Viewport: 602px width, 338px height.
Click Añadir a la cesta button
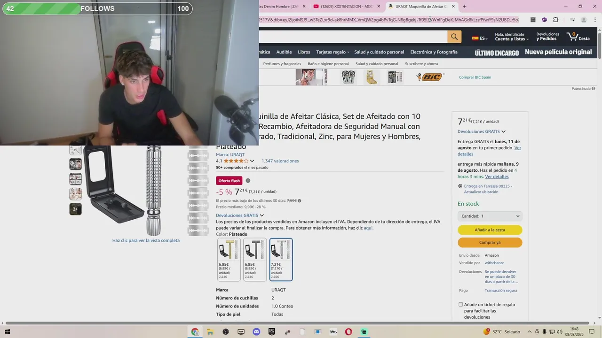coord(490,230)
